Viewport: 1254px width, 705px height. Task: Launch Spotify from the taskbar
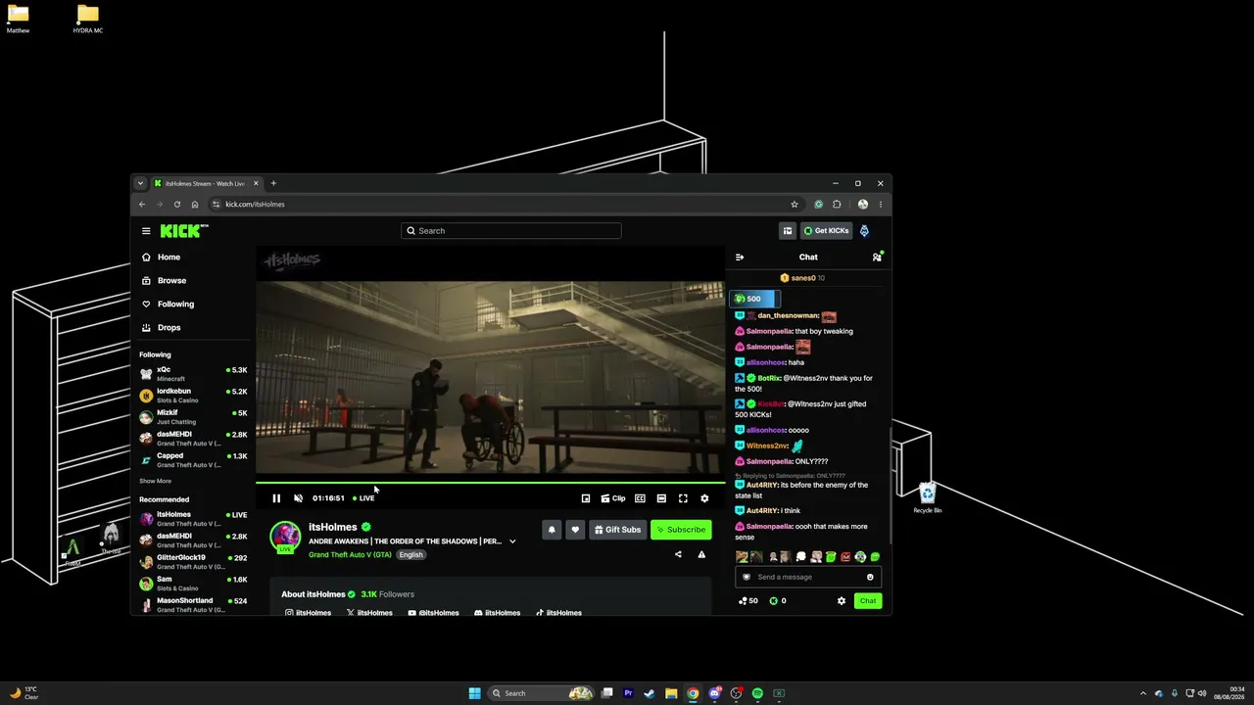pyautogui.click(x=757, y=693)
